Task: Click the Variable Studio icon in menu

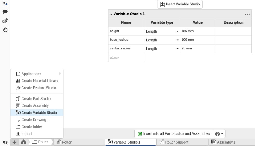Action: tap(18, 113)
